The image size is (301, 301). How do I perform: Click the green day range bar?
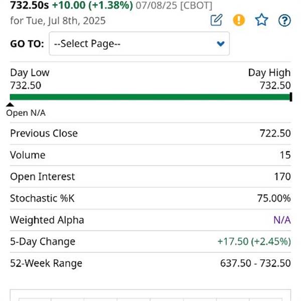coord(149,97)
